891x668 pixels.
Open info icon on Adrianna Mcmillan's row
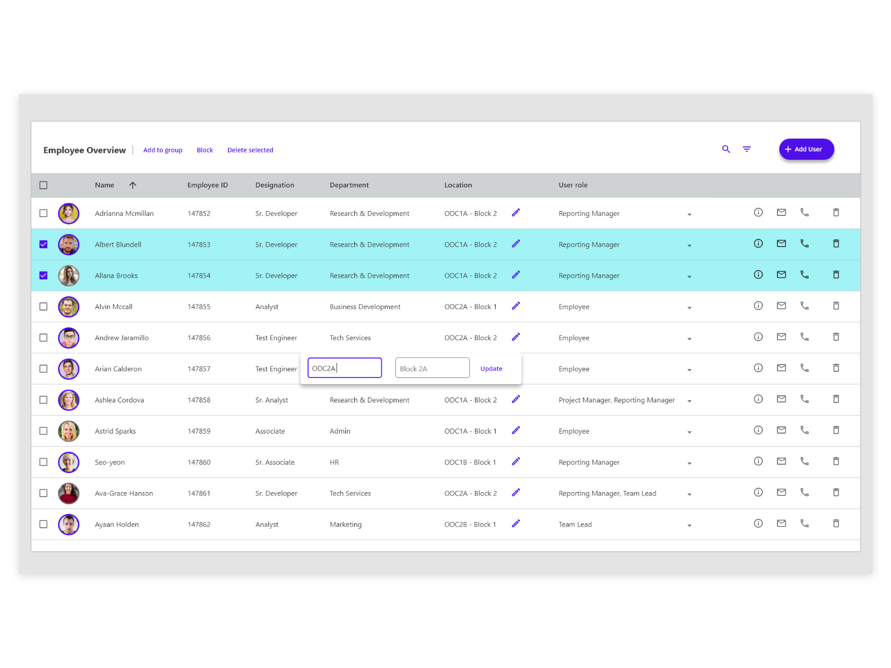[x=758, y=212]
